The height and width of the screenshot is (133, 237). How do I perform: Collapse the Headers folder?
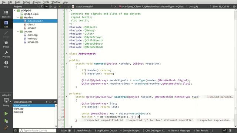(x=18, y=17)
